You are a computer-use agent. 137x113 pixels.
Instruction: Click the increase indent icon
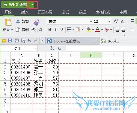124,30
